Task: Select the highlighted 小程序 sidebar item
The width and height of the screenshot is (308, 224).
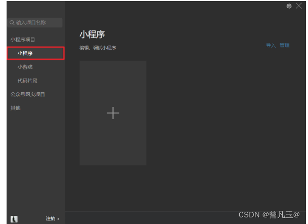Action: click(35, 53)
